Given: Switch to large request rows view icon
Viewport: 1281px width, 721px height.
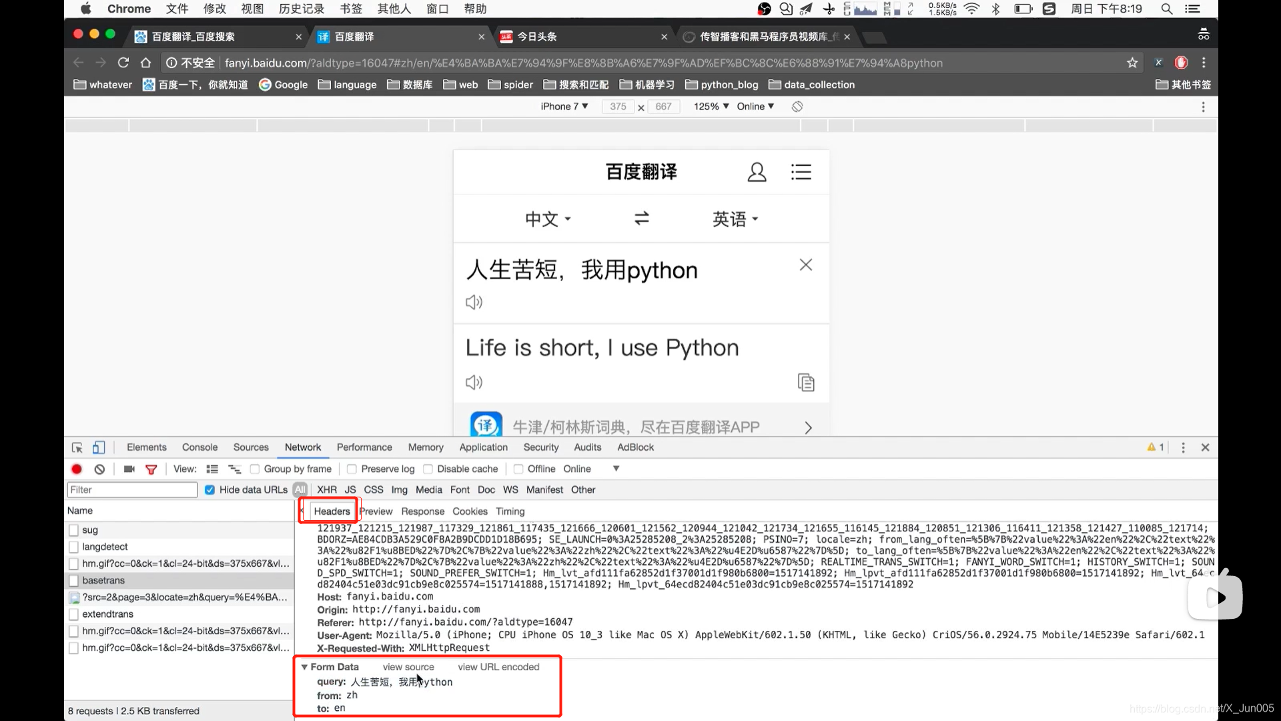Looking at the screenshot, I should 212,469.
